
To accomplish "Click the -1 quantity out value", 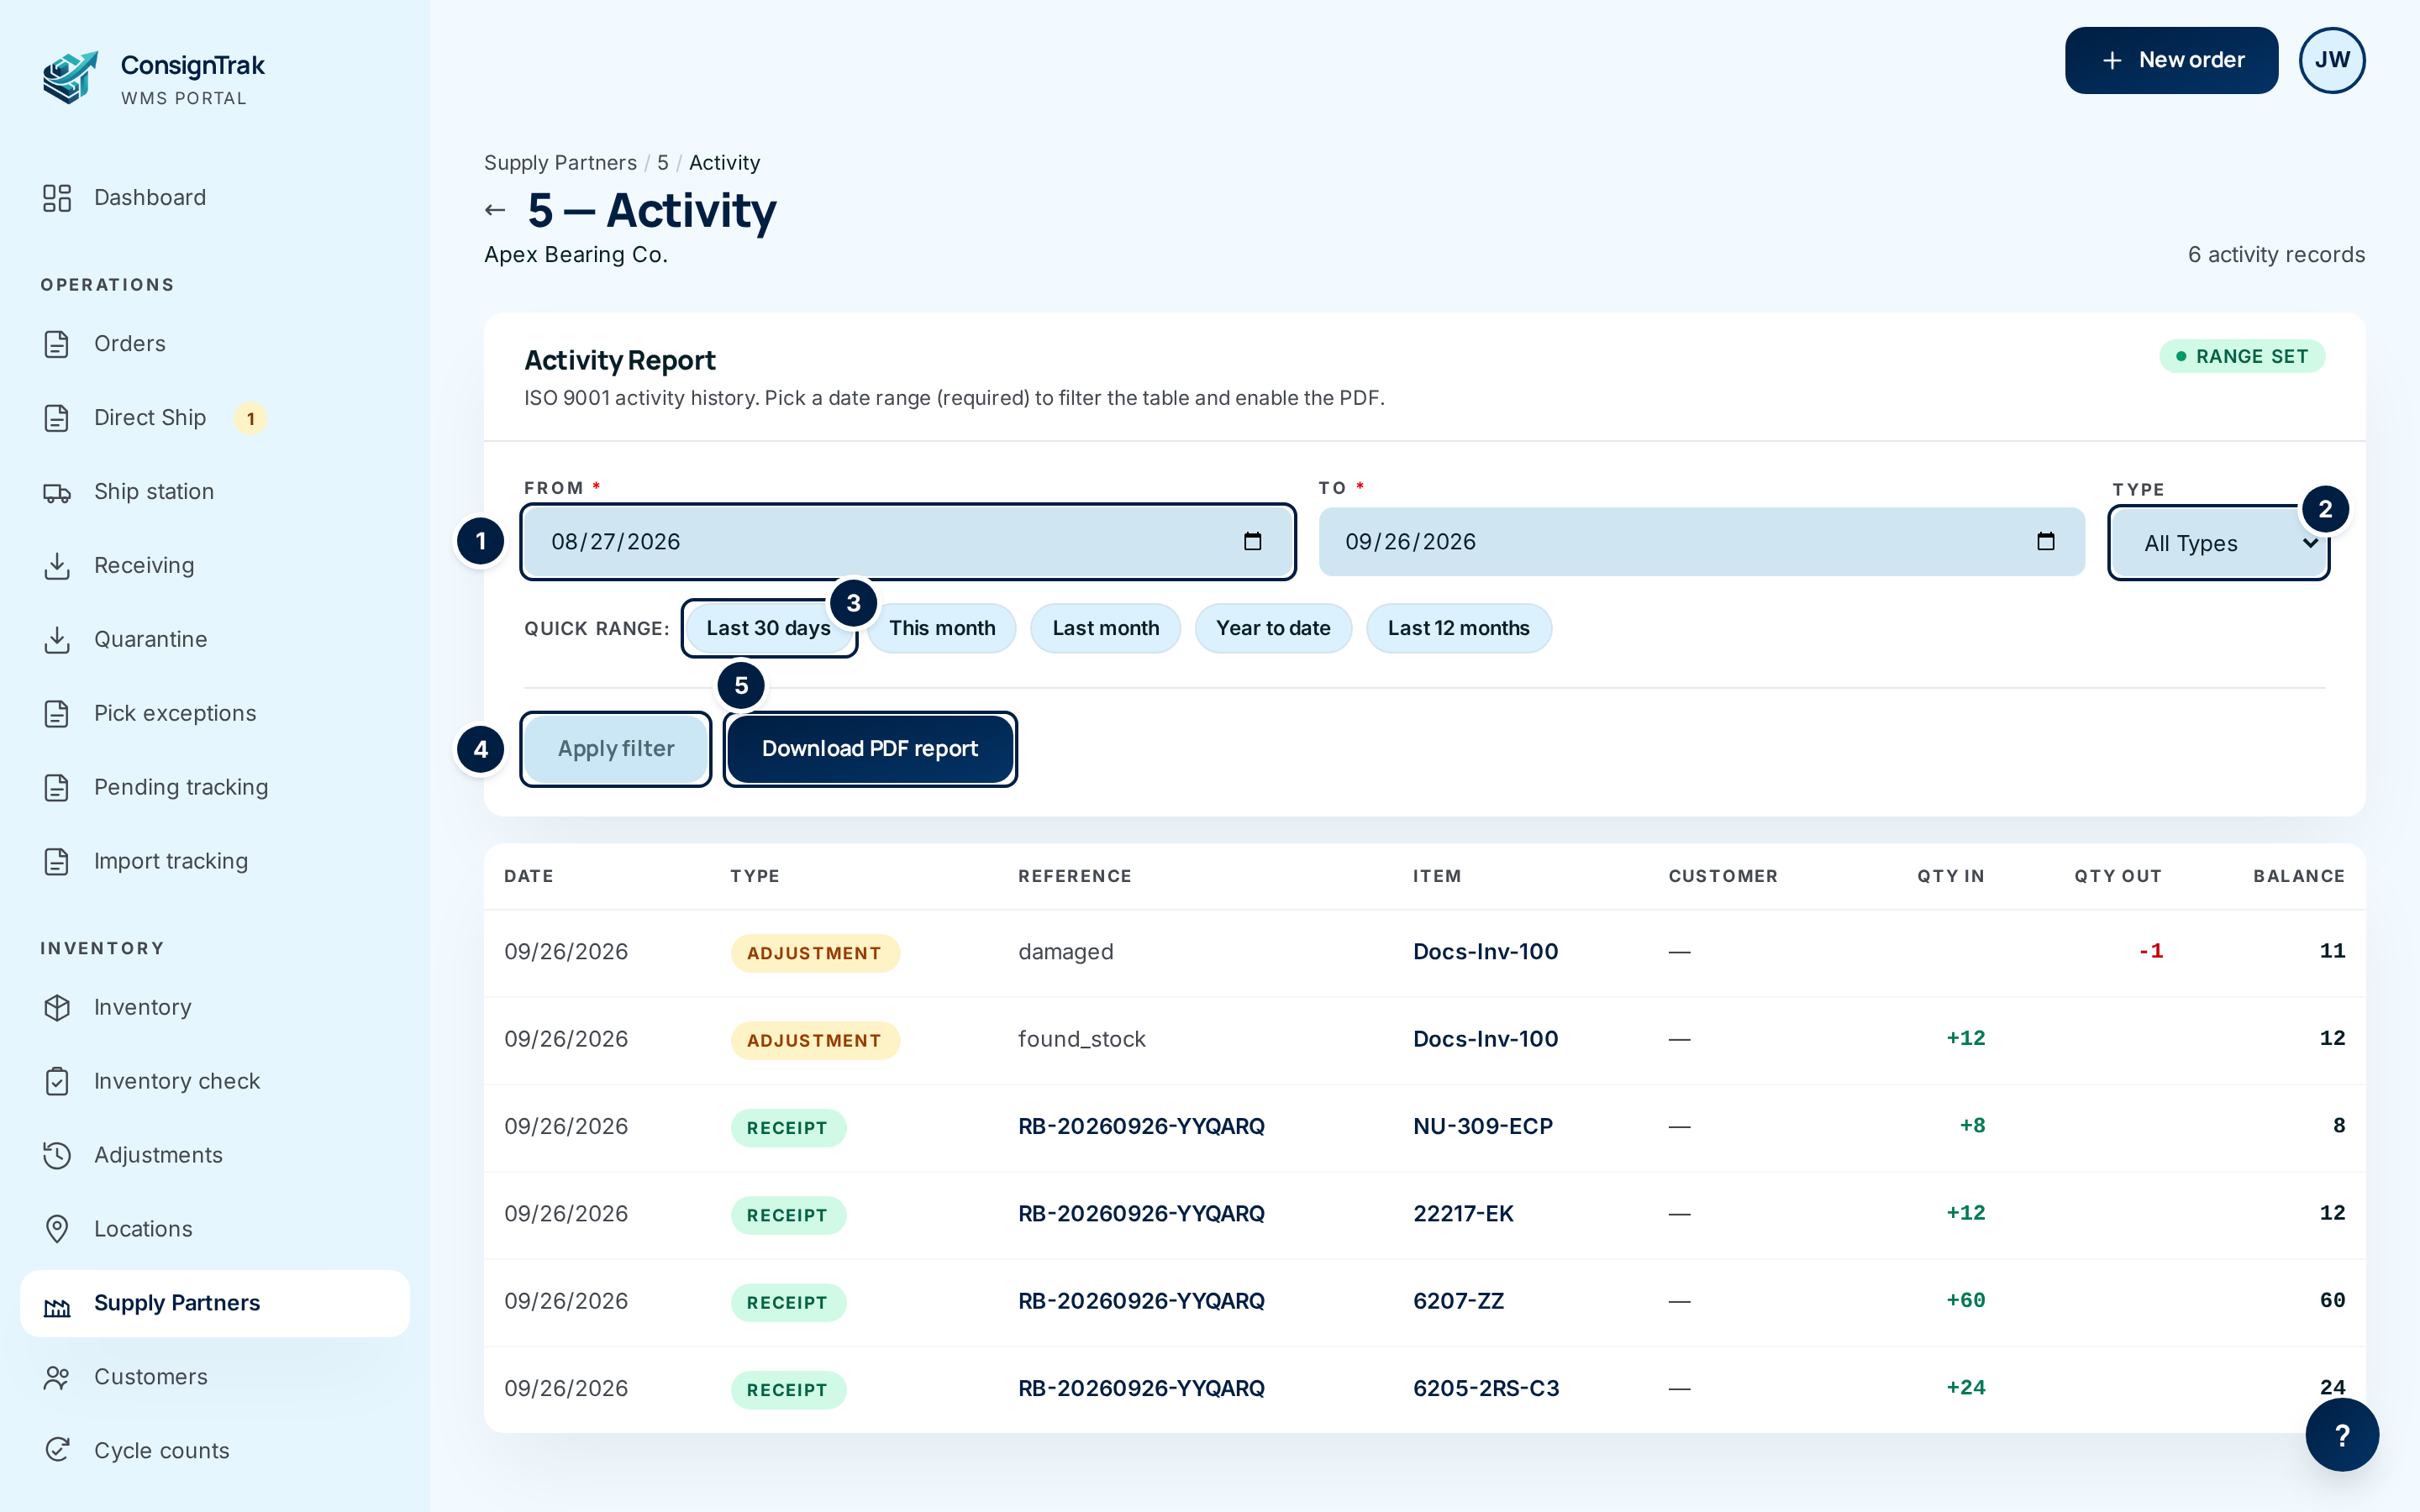I will click(2150, 951).
